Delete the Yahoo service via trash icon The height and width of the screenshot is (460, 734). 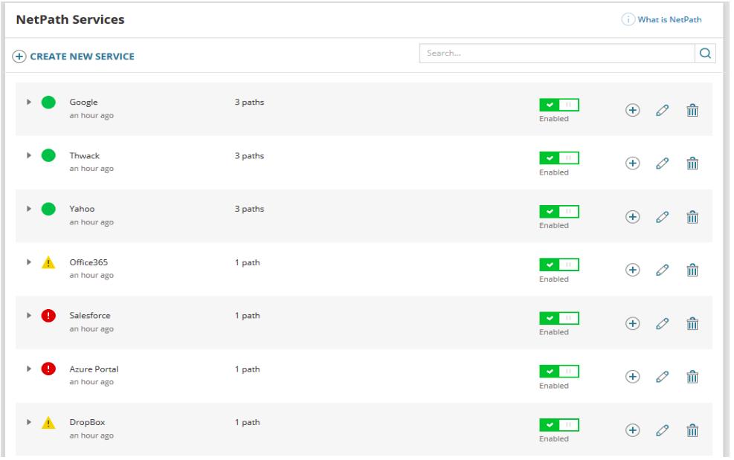coord(692,217)
